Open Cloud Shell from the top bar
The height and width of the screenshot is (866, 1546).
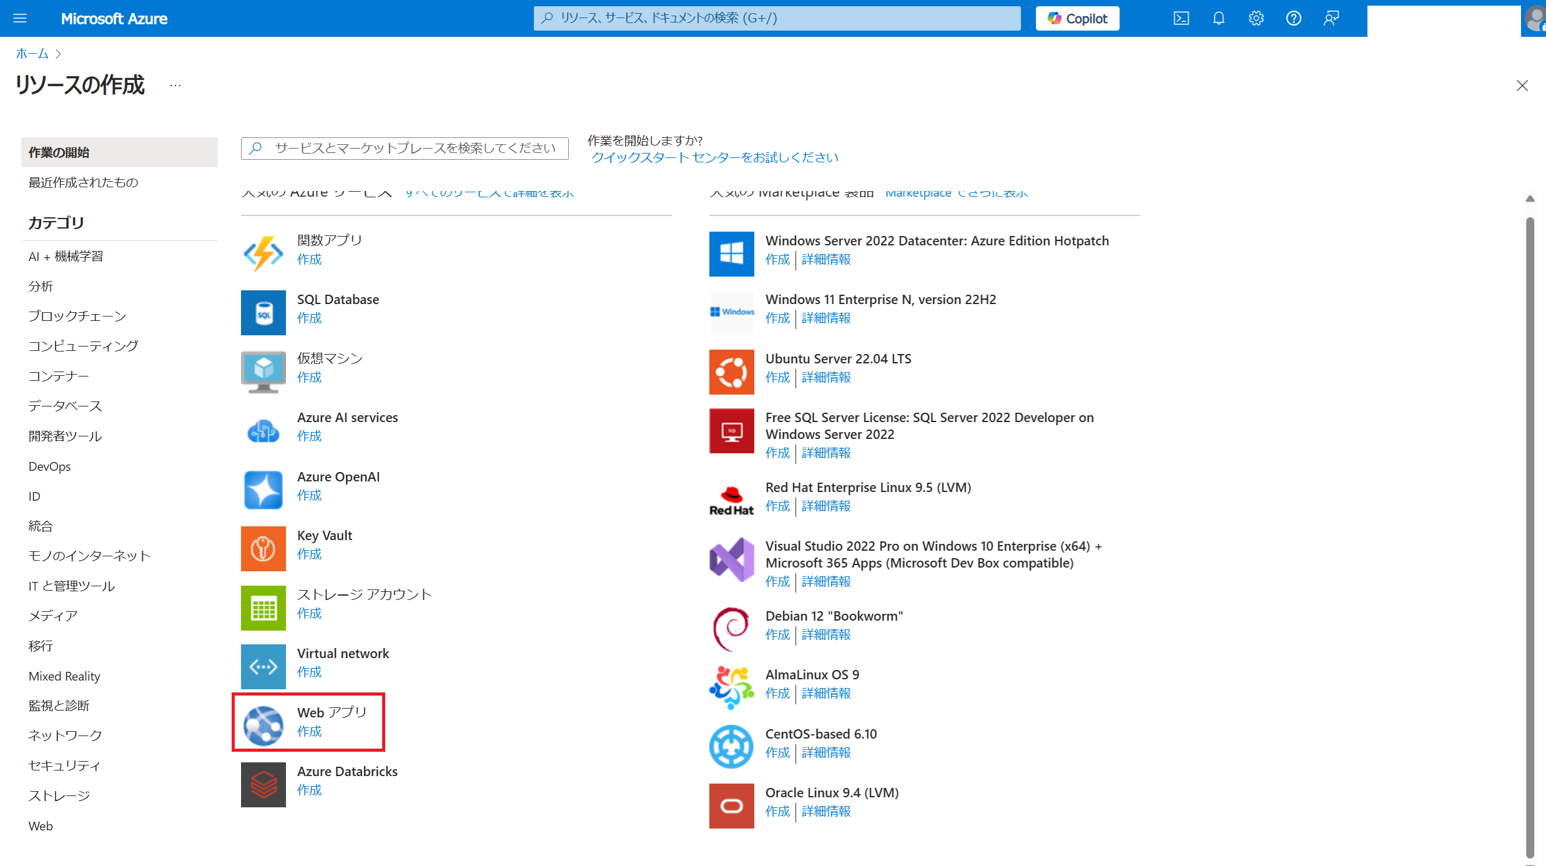tap(1181, 18)
